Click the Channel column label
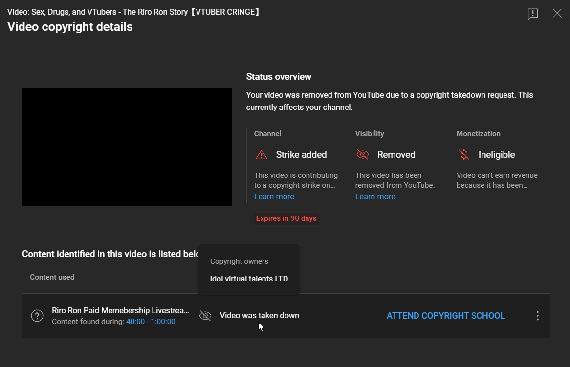Screen dimensions: 570x367 pyautogui.click(x=267, y=134)
